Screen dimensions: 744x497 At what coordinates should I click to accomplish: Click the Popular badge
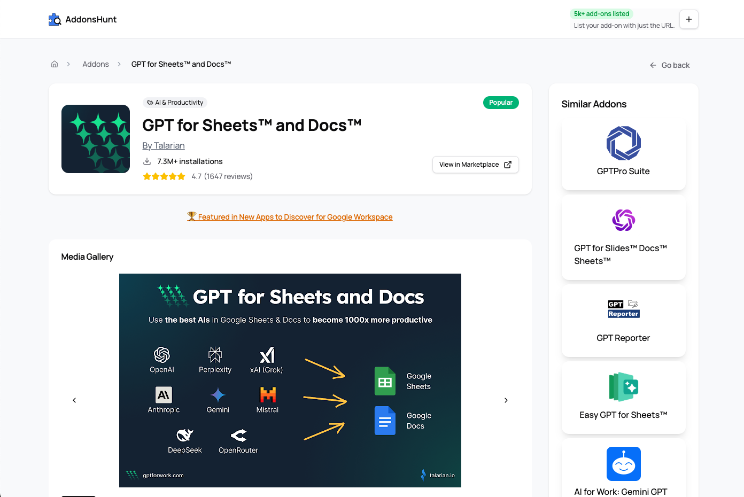click(501, 103)
